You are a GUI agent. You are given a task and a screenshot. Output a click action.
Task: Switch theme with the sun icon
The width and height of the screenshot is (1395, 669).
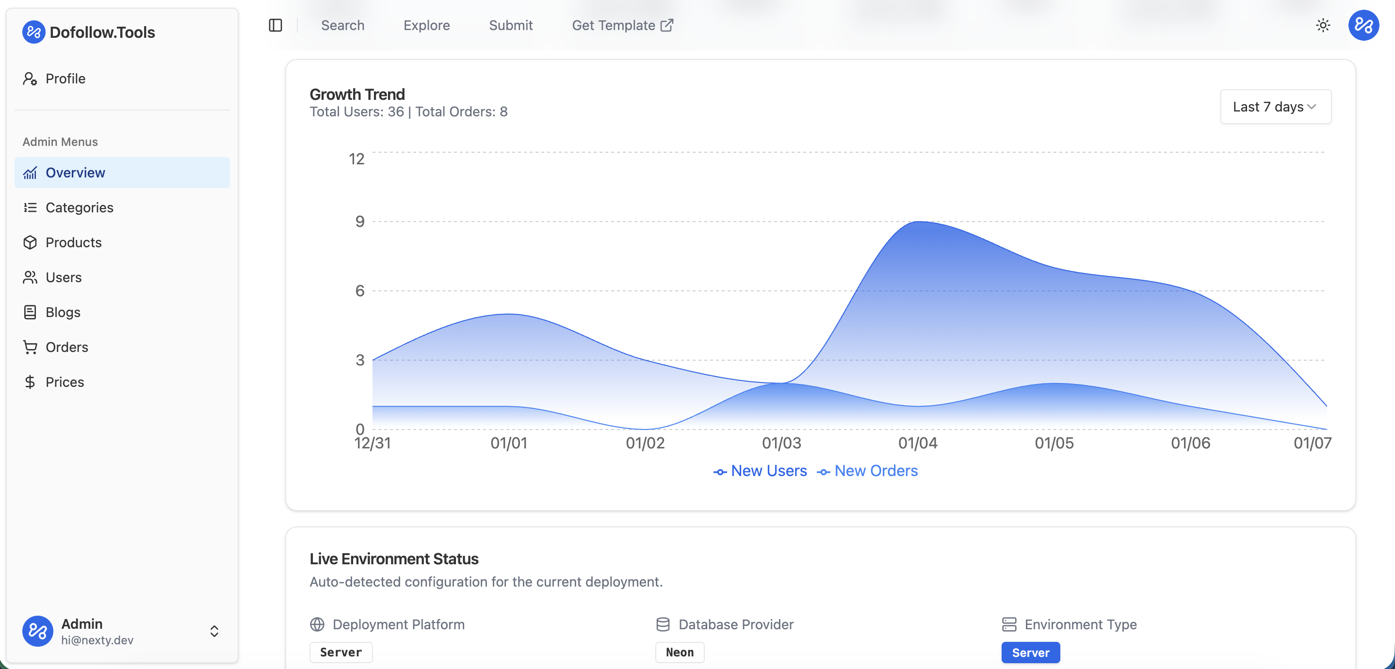[1323, 25]
